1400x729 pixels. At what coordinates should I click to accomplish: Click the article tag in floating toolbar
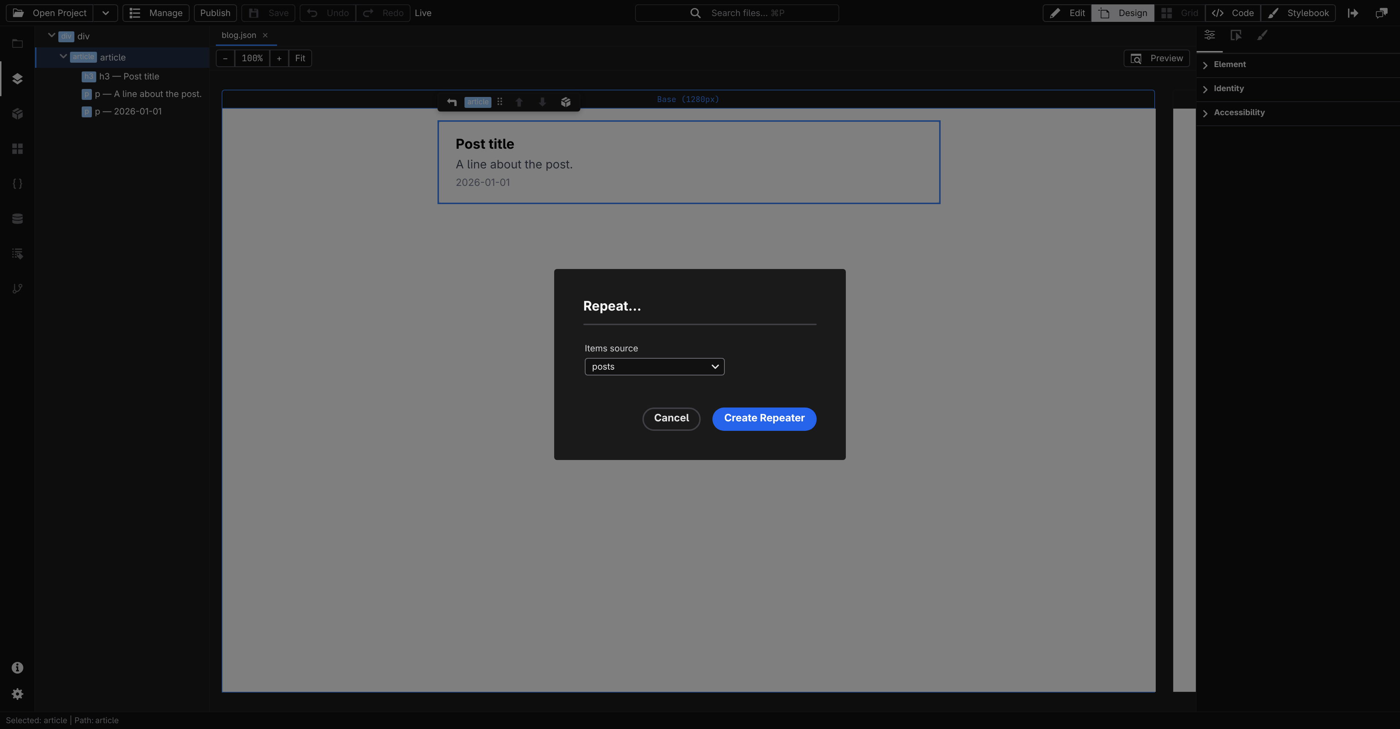(x=478, y=102)
